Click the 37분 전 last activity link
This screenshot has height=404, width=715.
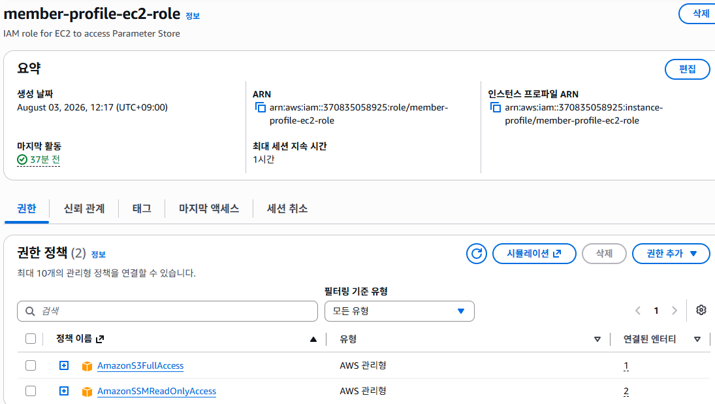point(44,160)
